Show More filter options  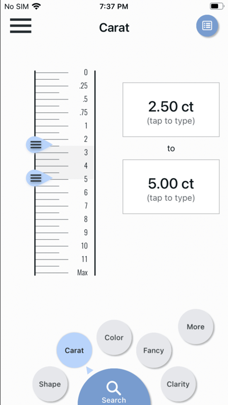click(195, 327)
